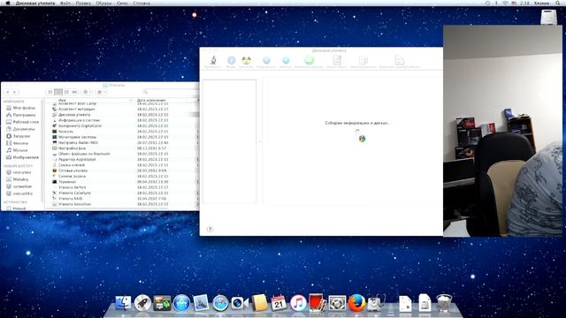This screenshot has height=318, width=566.
Task: Open the Окно menu in menu bar
Action: click(x=122, y=3)
